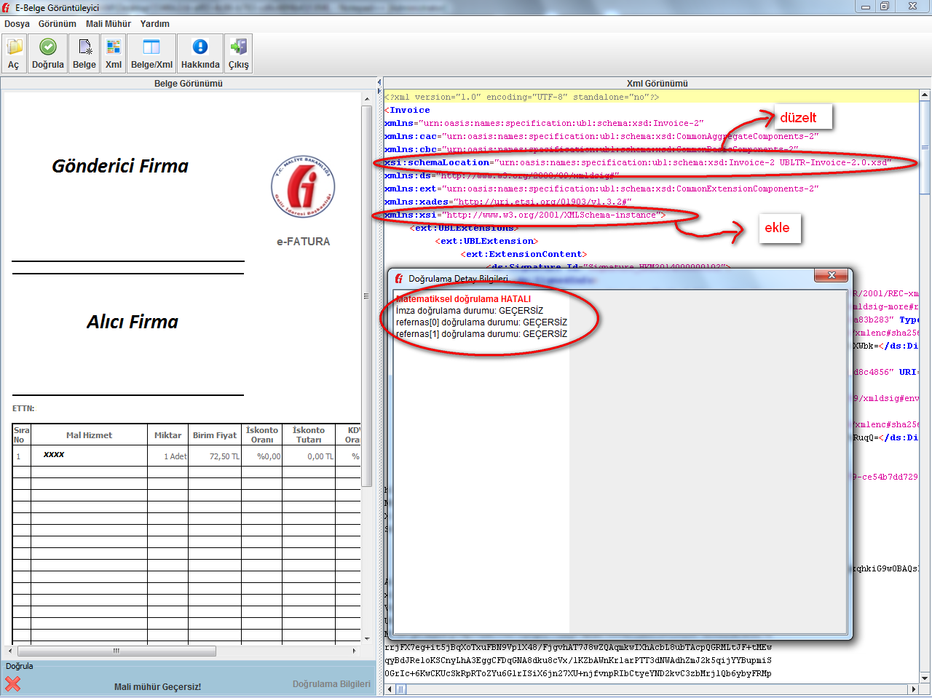Screen dimensions: 932x698
Task: Click right arrow of Xml horizontal scrollbar
Action: click(913, 689)
